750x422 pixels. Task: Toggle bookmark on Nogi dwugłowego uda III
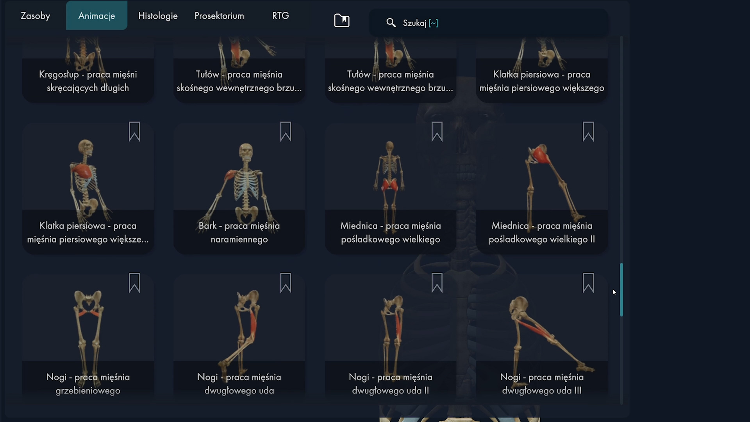[x=588, y=283]
